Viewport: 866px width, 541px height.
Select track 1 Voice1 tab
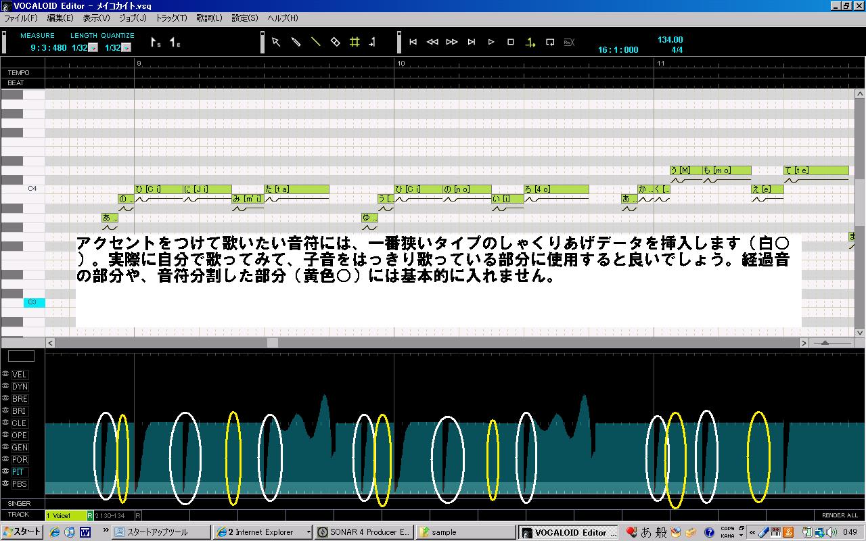[x=66, y=515]
